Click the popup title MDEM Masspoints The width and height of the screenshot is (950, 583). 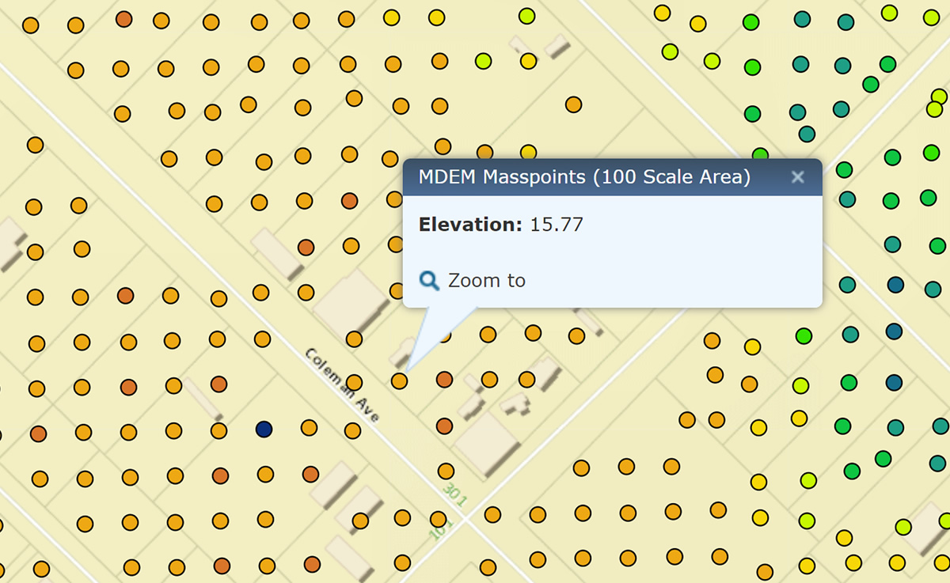pyautogui.click(x=584, y=176)
